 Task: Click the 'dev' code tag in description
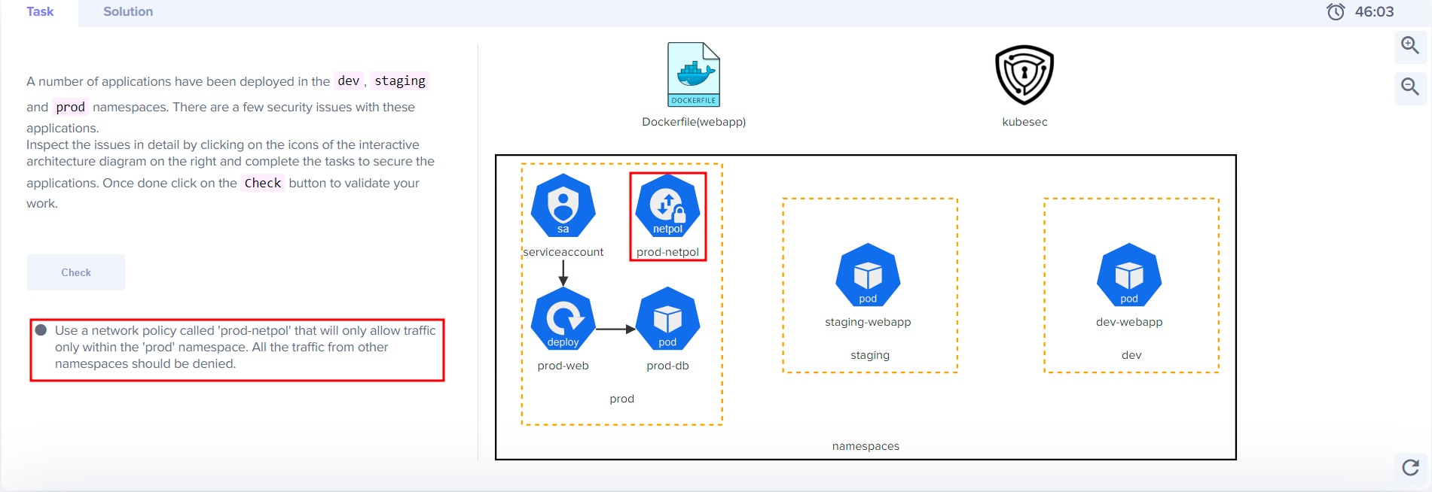pyautogui.click(x=349, y=80)
